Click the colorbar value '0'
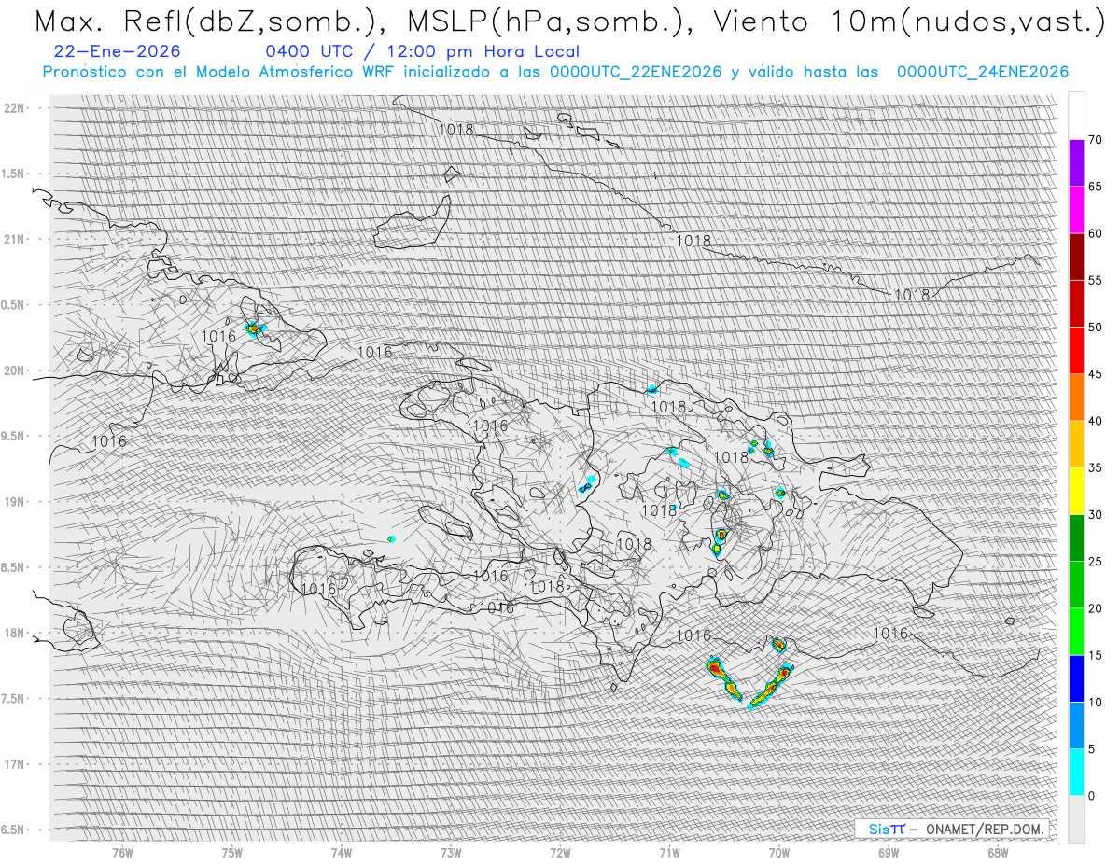Screen dimensions: 1120x865 1091,795
